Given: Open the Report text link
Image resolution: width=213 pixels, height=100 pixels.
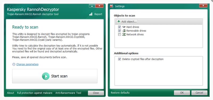Looking at the screenshot, I should pyautogui.click(x=98, y=14).
